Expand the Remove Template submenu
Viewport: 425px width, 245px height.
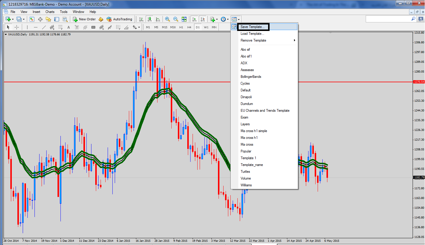(268, 40)
